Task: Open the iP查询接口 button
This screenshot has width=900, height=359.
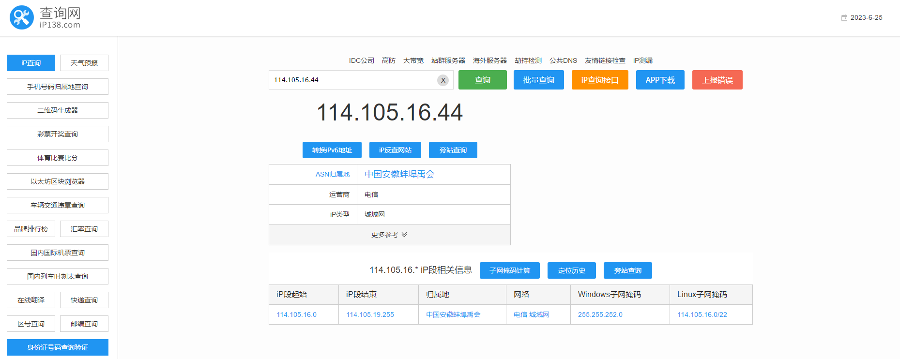Action: click(x=600, y=80)
